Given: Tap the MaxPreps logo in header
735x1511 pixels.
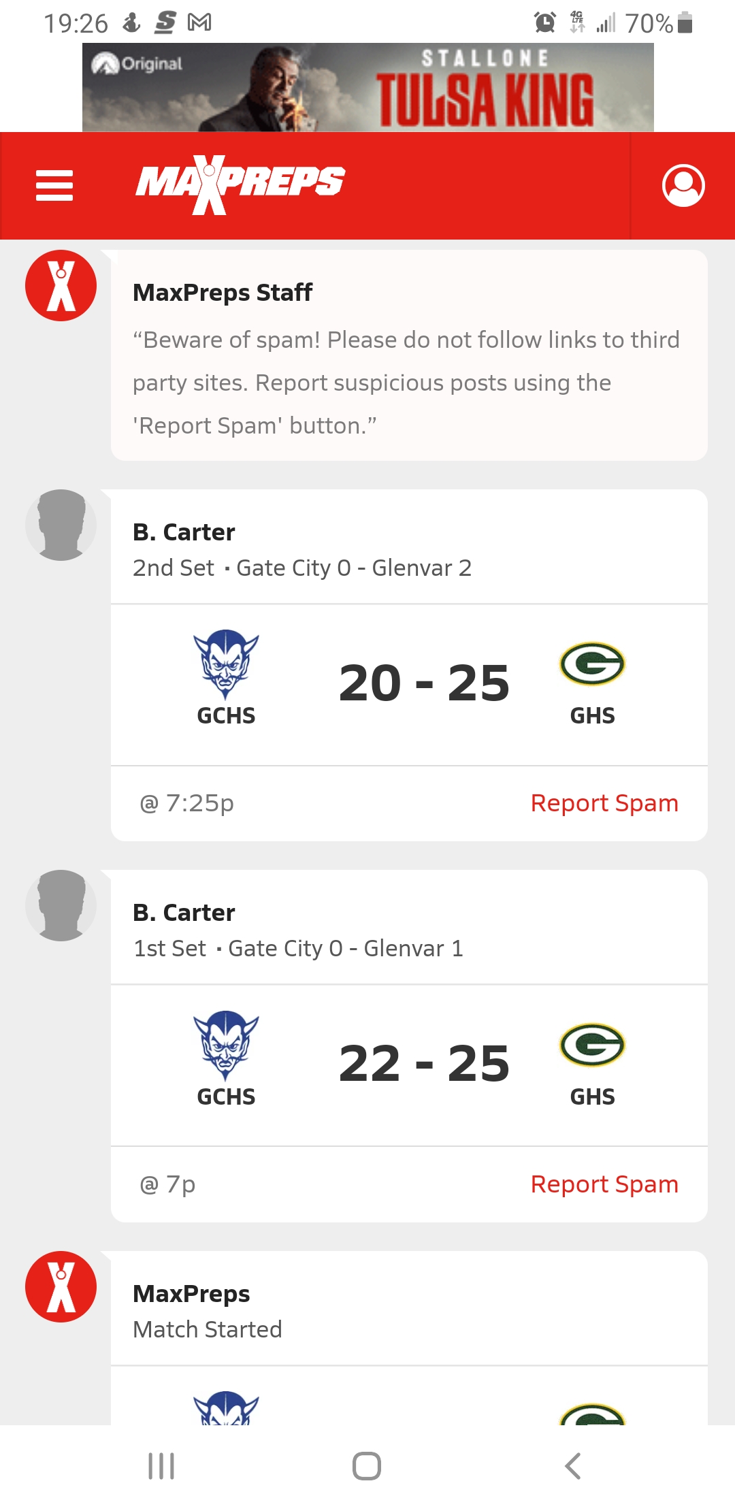Looking at the screenshot, I should [x=240, y=184].
